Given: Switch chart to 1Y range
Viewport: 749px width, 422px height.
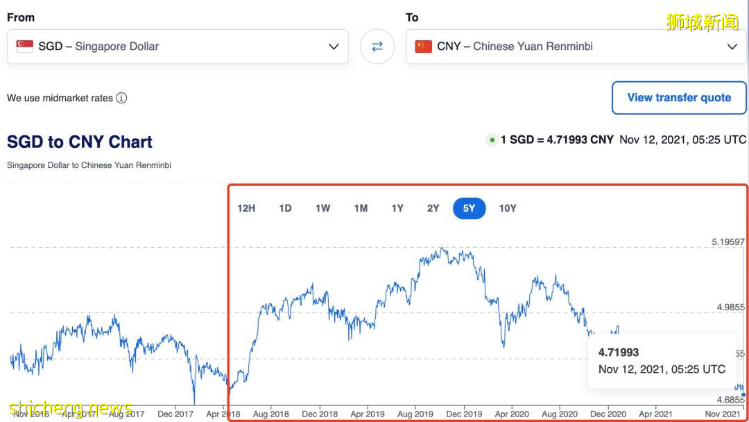Looking at the screenshot, I should [x=397, y=208].
